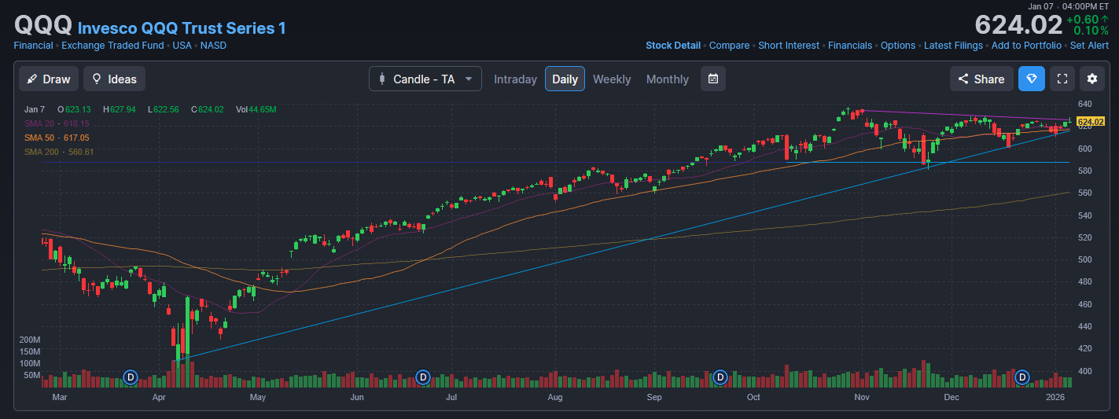The width and height of the screenshot is (1119, 419).
Task: Open the Latest Filings link
Action: coord(953,46)
